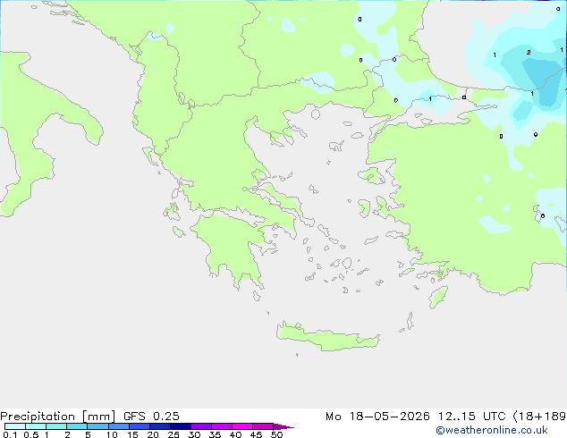567x438 pixels.
Task: Click the "50" legend scale label
Action: pyautogui.click(x=276, y=434)
